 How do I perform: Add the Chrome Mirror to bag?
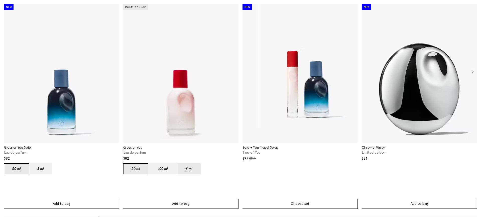coord(419,204)
